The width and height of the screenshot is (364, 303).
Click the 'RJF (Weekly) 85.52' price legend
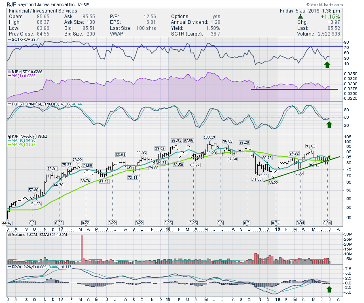[x=28, y=137]
